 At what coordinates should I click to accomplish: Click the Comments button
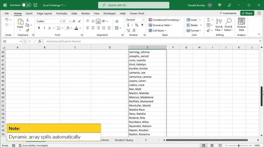coord(228,13)
